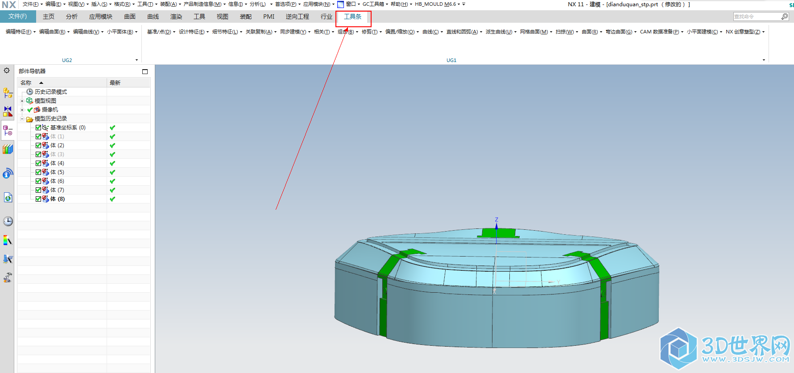Screen dimensions: 794x373
Task: Open the 逆向工程 ribbon tab
Action: click(298, 17)
